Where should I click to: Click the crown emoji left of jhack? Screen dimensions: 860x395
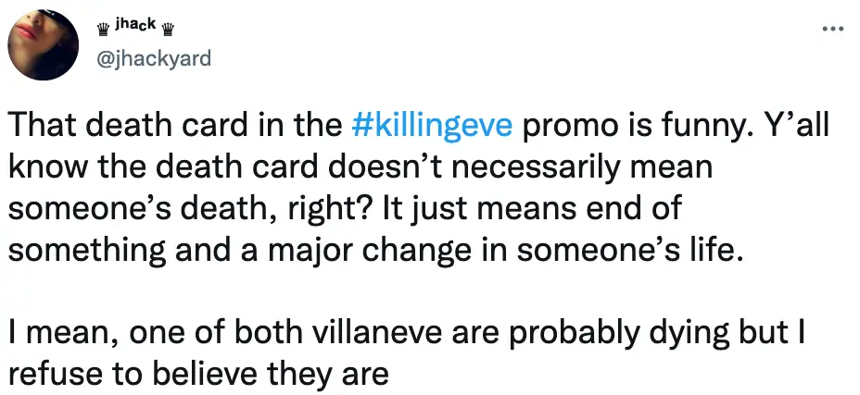pyautogui.click(x=104, y=28)
